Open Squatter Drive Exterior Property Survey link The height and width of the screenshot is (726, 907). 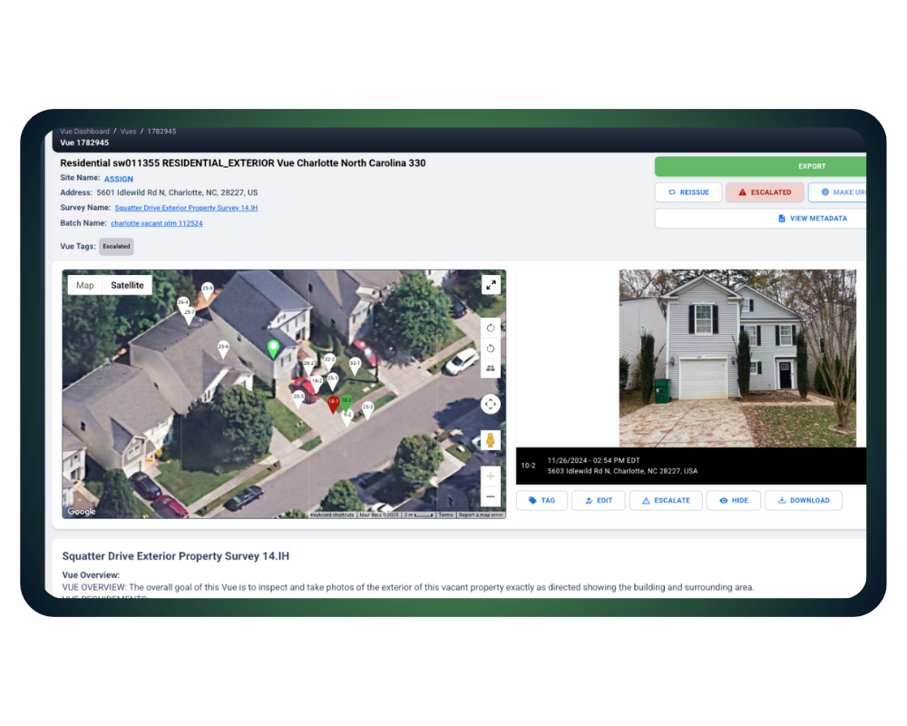coord(186,208)
